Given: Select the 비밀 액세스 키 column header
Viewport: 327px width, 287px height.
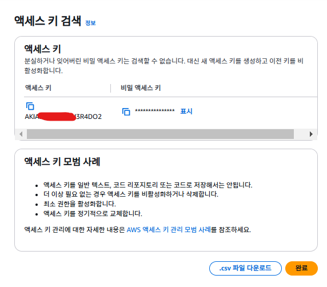Looking at the screenshot, I should tap(141, 88).
